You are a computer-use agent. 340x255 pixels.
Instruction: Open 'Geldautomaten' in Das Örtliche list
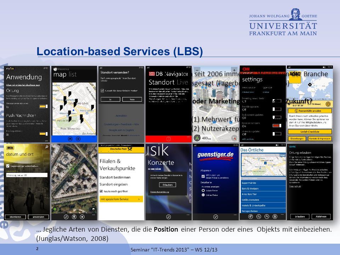tap(263, 200)
